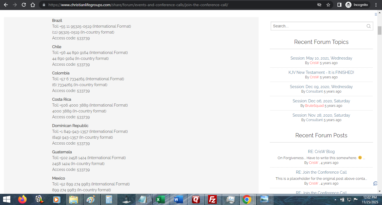Viewport: 382px width, 205px height.
Task: Open the 'RE: CrisW Blog' forum post
Action: click(321, 152)
